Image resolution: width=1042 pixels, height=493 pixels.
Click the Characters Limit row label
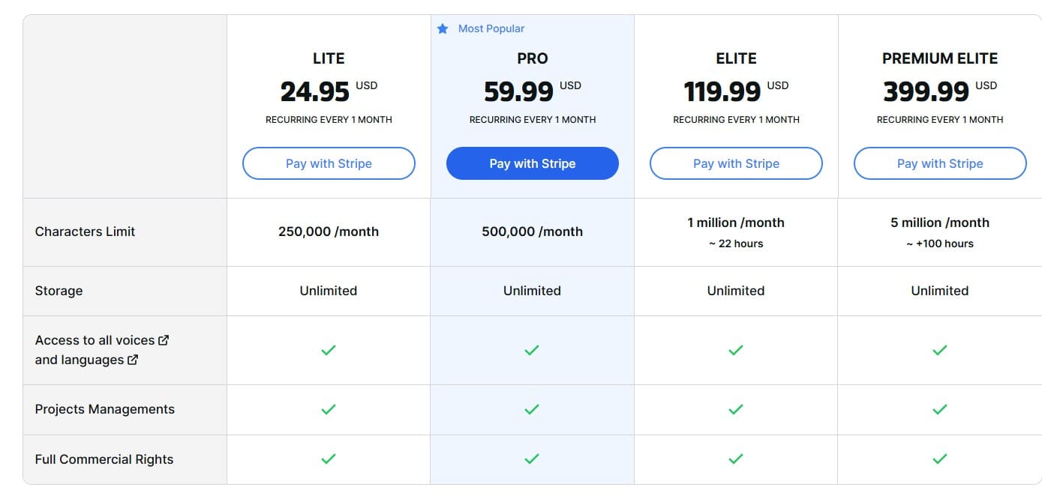85,232
